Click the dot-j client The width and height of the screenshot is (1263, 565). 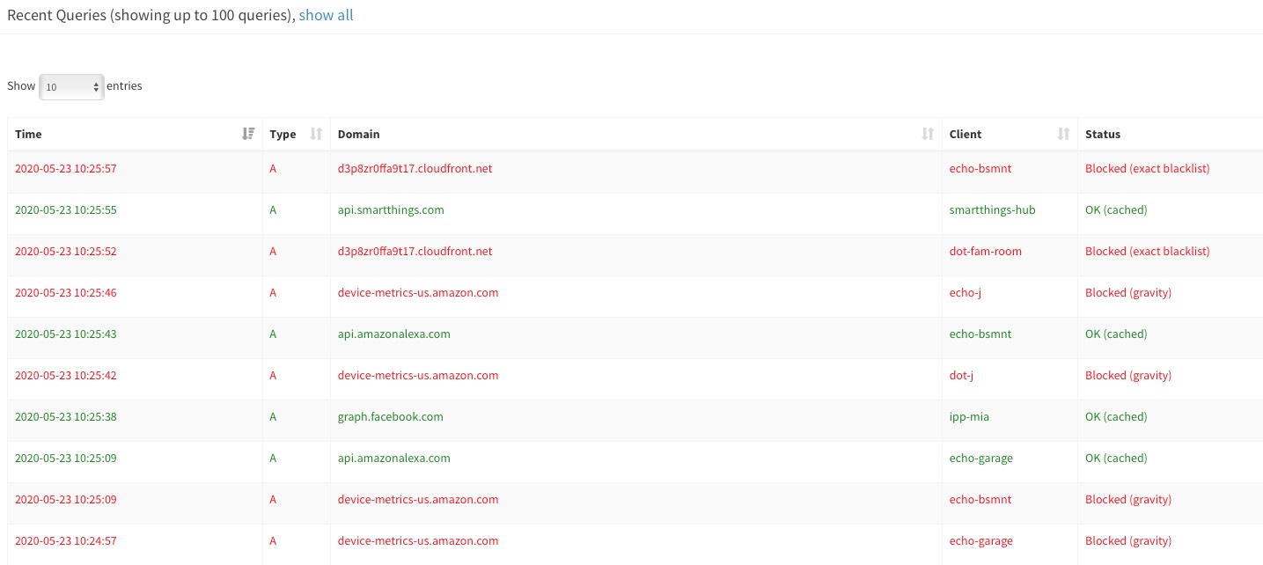pos(962,375)
